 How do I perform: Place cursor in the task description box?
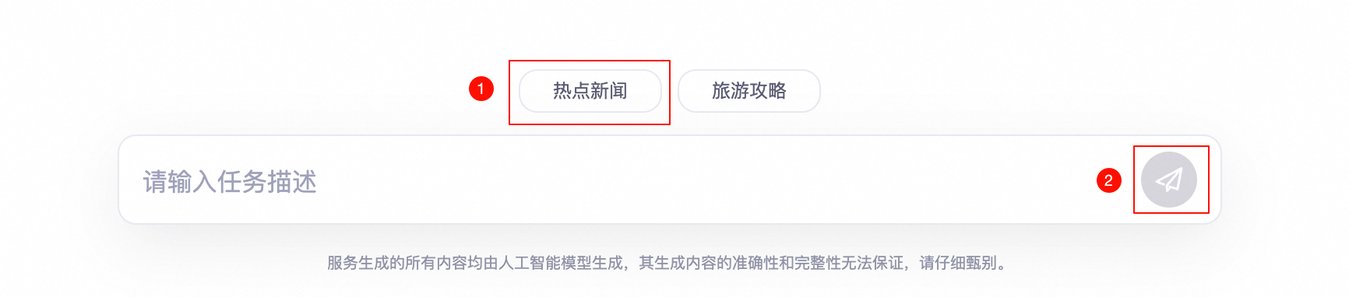[670, 180]
